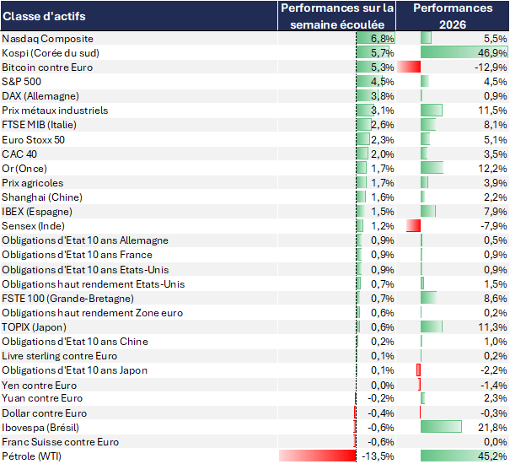Select the 'Classe d'actifs' header cell

click(x=139, y=16)
